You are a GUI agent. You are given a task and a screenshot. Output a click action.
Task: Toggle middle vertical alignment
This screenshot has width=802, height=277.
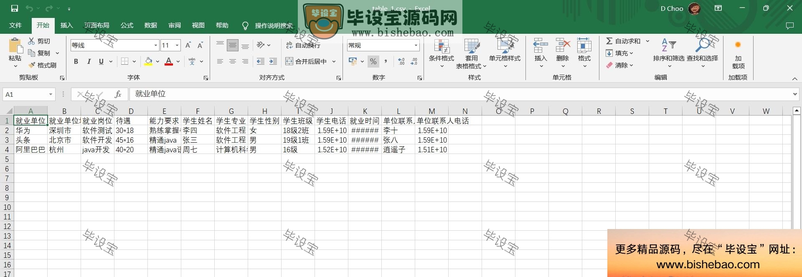(x=233, y=45)
